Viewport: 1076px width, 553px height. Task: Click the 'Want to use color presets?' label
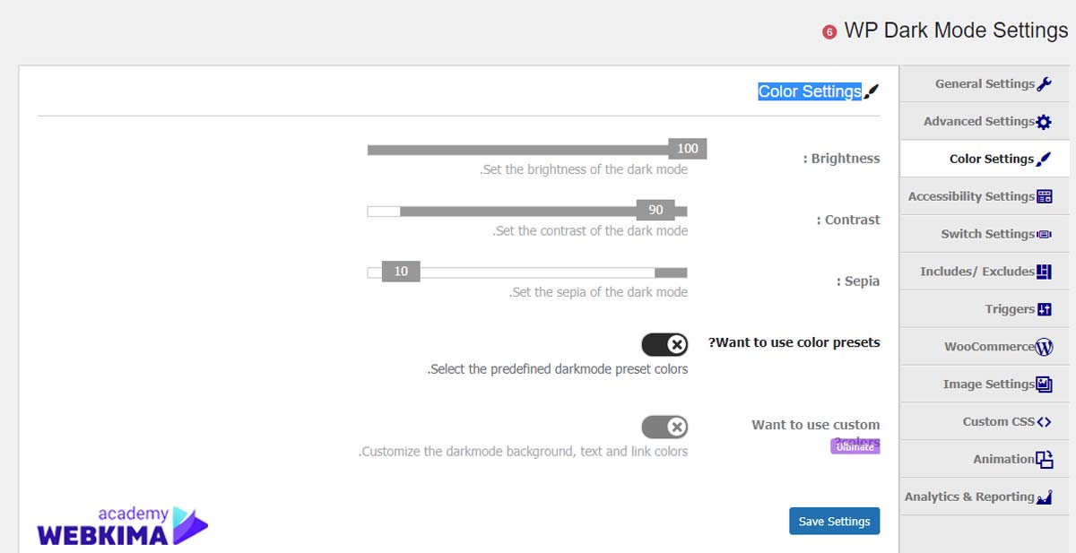[794, 342]
